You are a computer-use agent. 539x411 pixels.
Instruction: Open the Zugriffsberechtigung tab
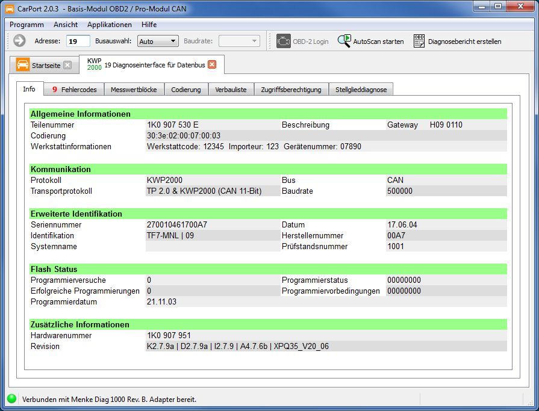pos(291,90)
